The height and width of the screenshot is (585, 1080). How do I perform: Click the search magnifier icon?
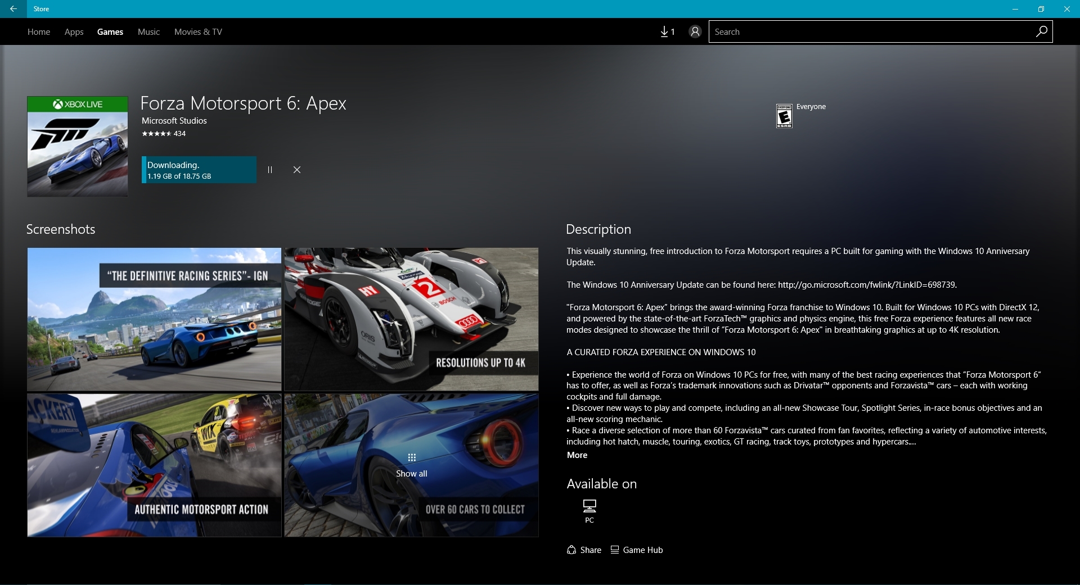1041,31
